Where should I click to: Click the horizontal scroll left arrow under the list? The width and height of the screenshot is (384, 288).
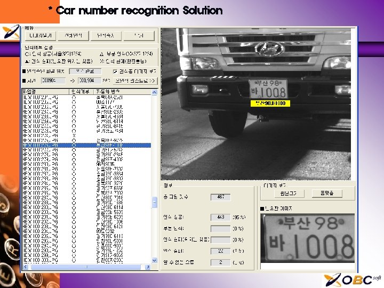[x=26, y=267]
